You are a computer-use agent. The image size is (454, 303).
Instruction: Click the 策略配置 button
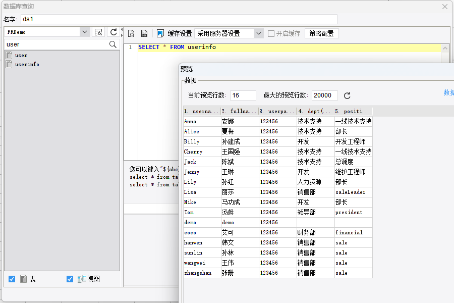coord(321,33)
